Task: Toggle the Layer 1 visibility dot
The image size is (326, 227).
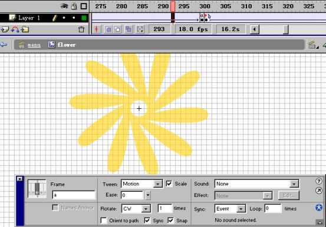Action: coord(64,18)
